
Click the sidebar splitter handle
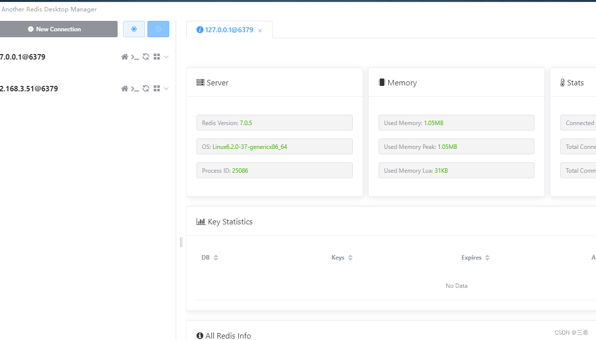(x=181, y=242)
